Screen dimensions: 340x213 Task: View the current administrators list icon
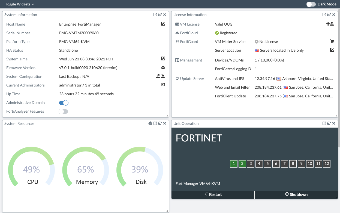coord(163,85)
